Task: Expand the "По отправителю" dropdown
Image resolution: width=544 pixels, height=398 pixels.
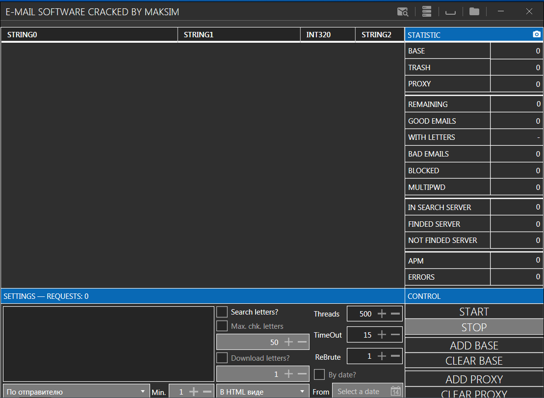Action: click(x=76, y=392)
